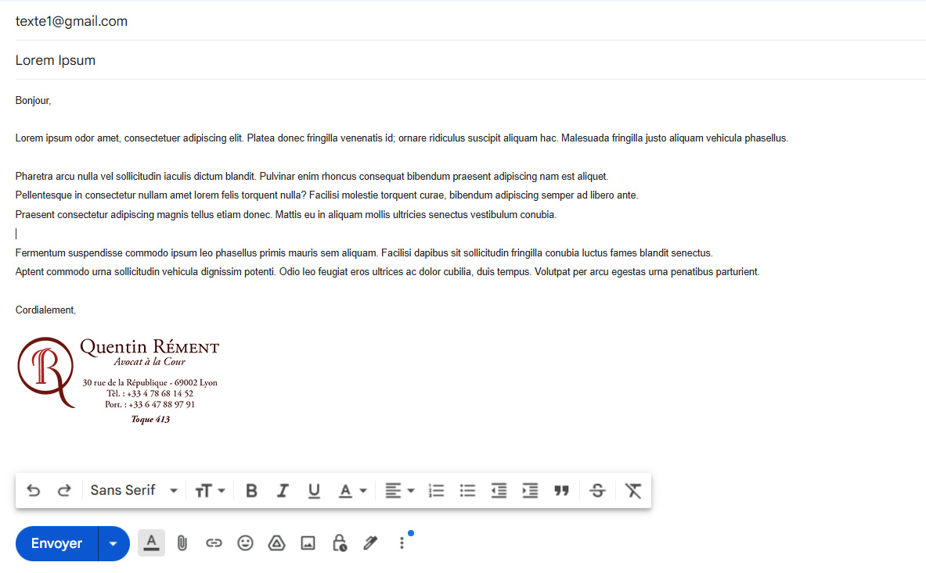Expand the text size dropdown
926x573 pixels.
pos(210,491)
